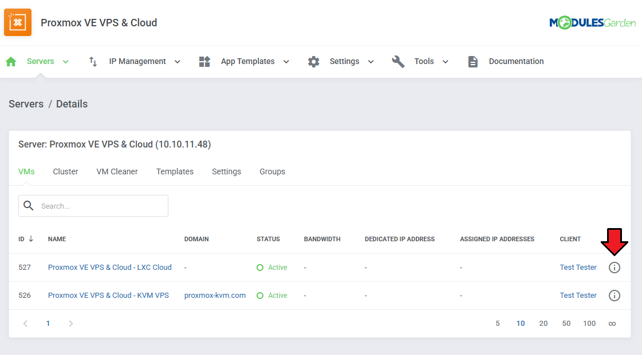Image resolution: width=642 pixels, height=355 pixels.
Task: Expand the App Templates dropdown chevron
Action: 286,62
